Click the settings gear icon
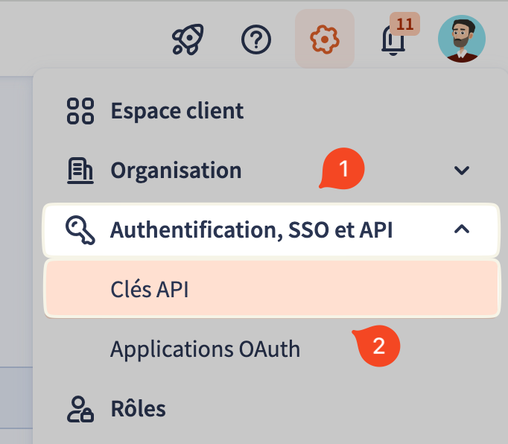 pyautogui.click(x=325, y=38)
